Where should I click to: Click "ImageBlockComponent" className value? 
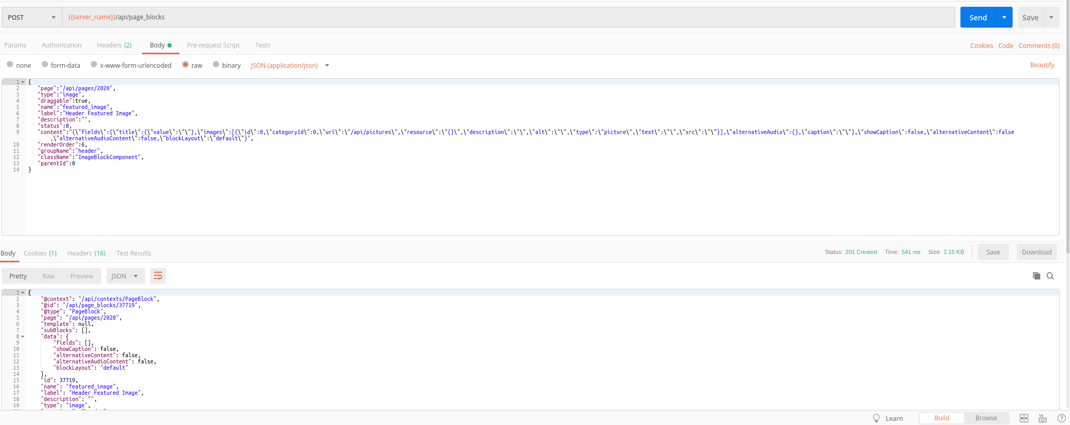(109, 157)
